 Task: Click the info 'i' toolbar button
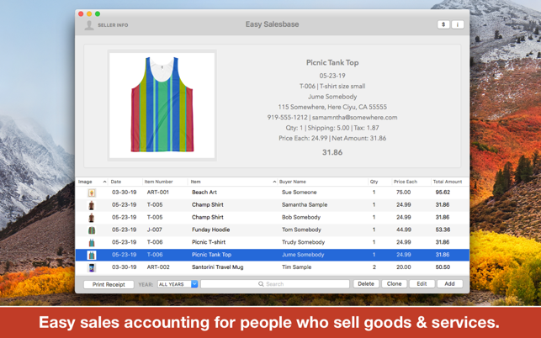click(x=458, y=24)
